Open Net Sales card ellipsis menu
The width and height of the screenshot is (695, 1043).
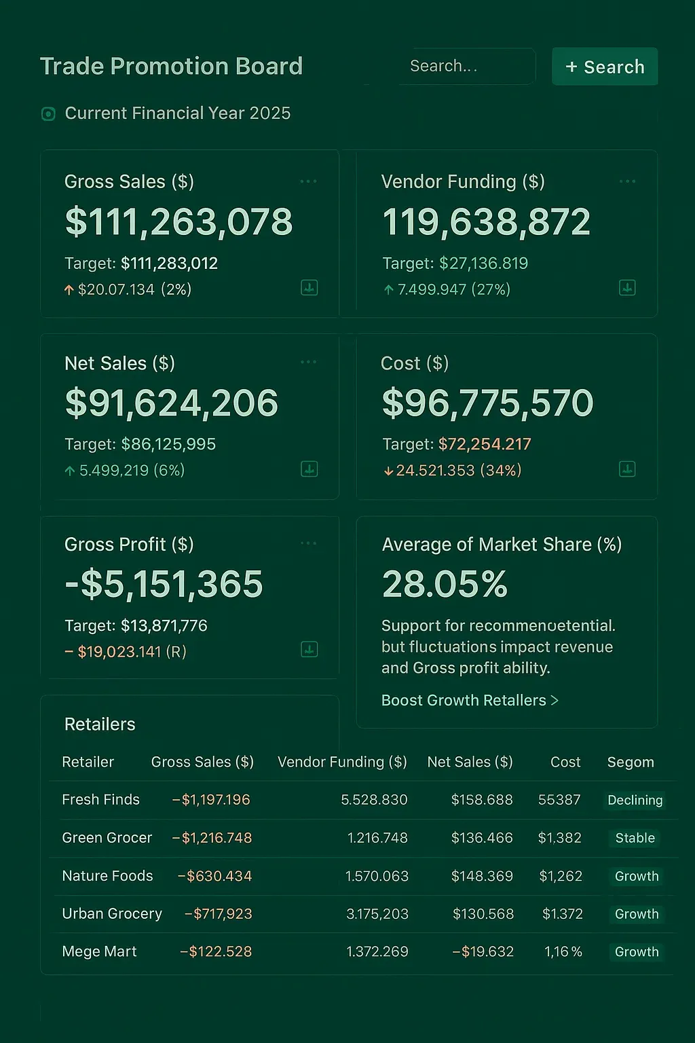tap(308, 362)
